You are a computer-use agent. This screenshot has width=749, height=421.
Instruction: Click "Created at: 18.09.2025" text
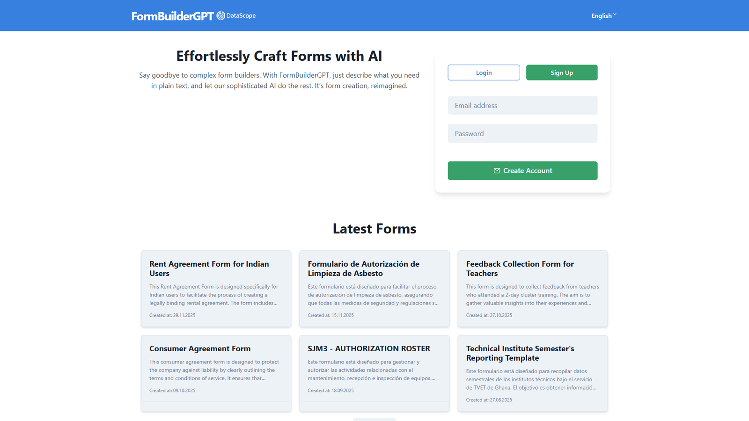pyautogui.click(x=330, y=391)
